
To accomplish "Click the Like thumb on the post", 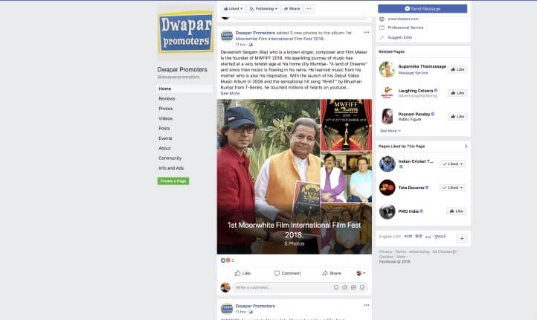I will [242, 273].
